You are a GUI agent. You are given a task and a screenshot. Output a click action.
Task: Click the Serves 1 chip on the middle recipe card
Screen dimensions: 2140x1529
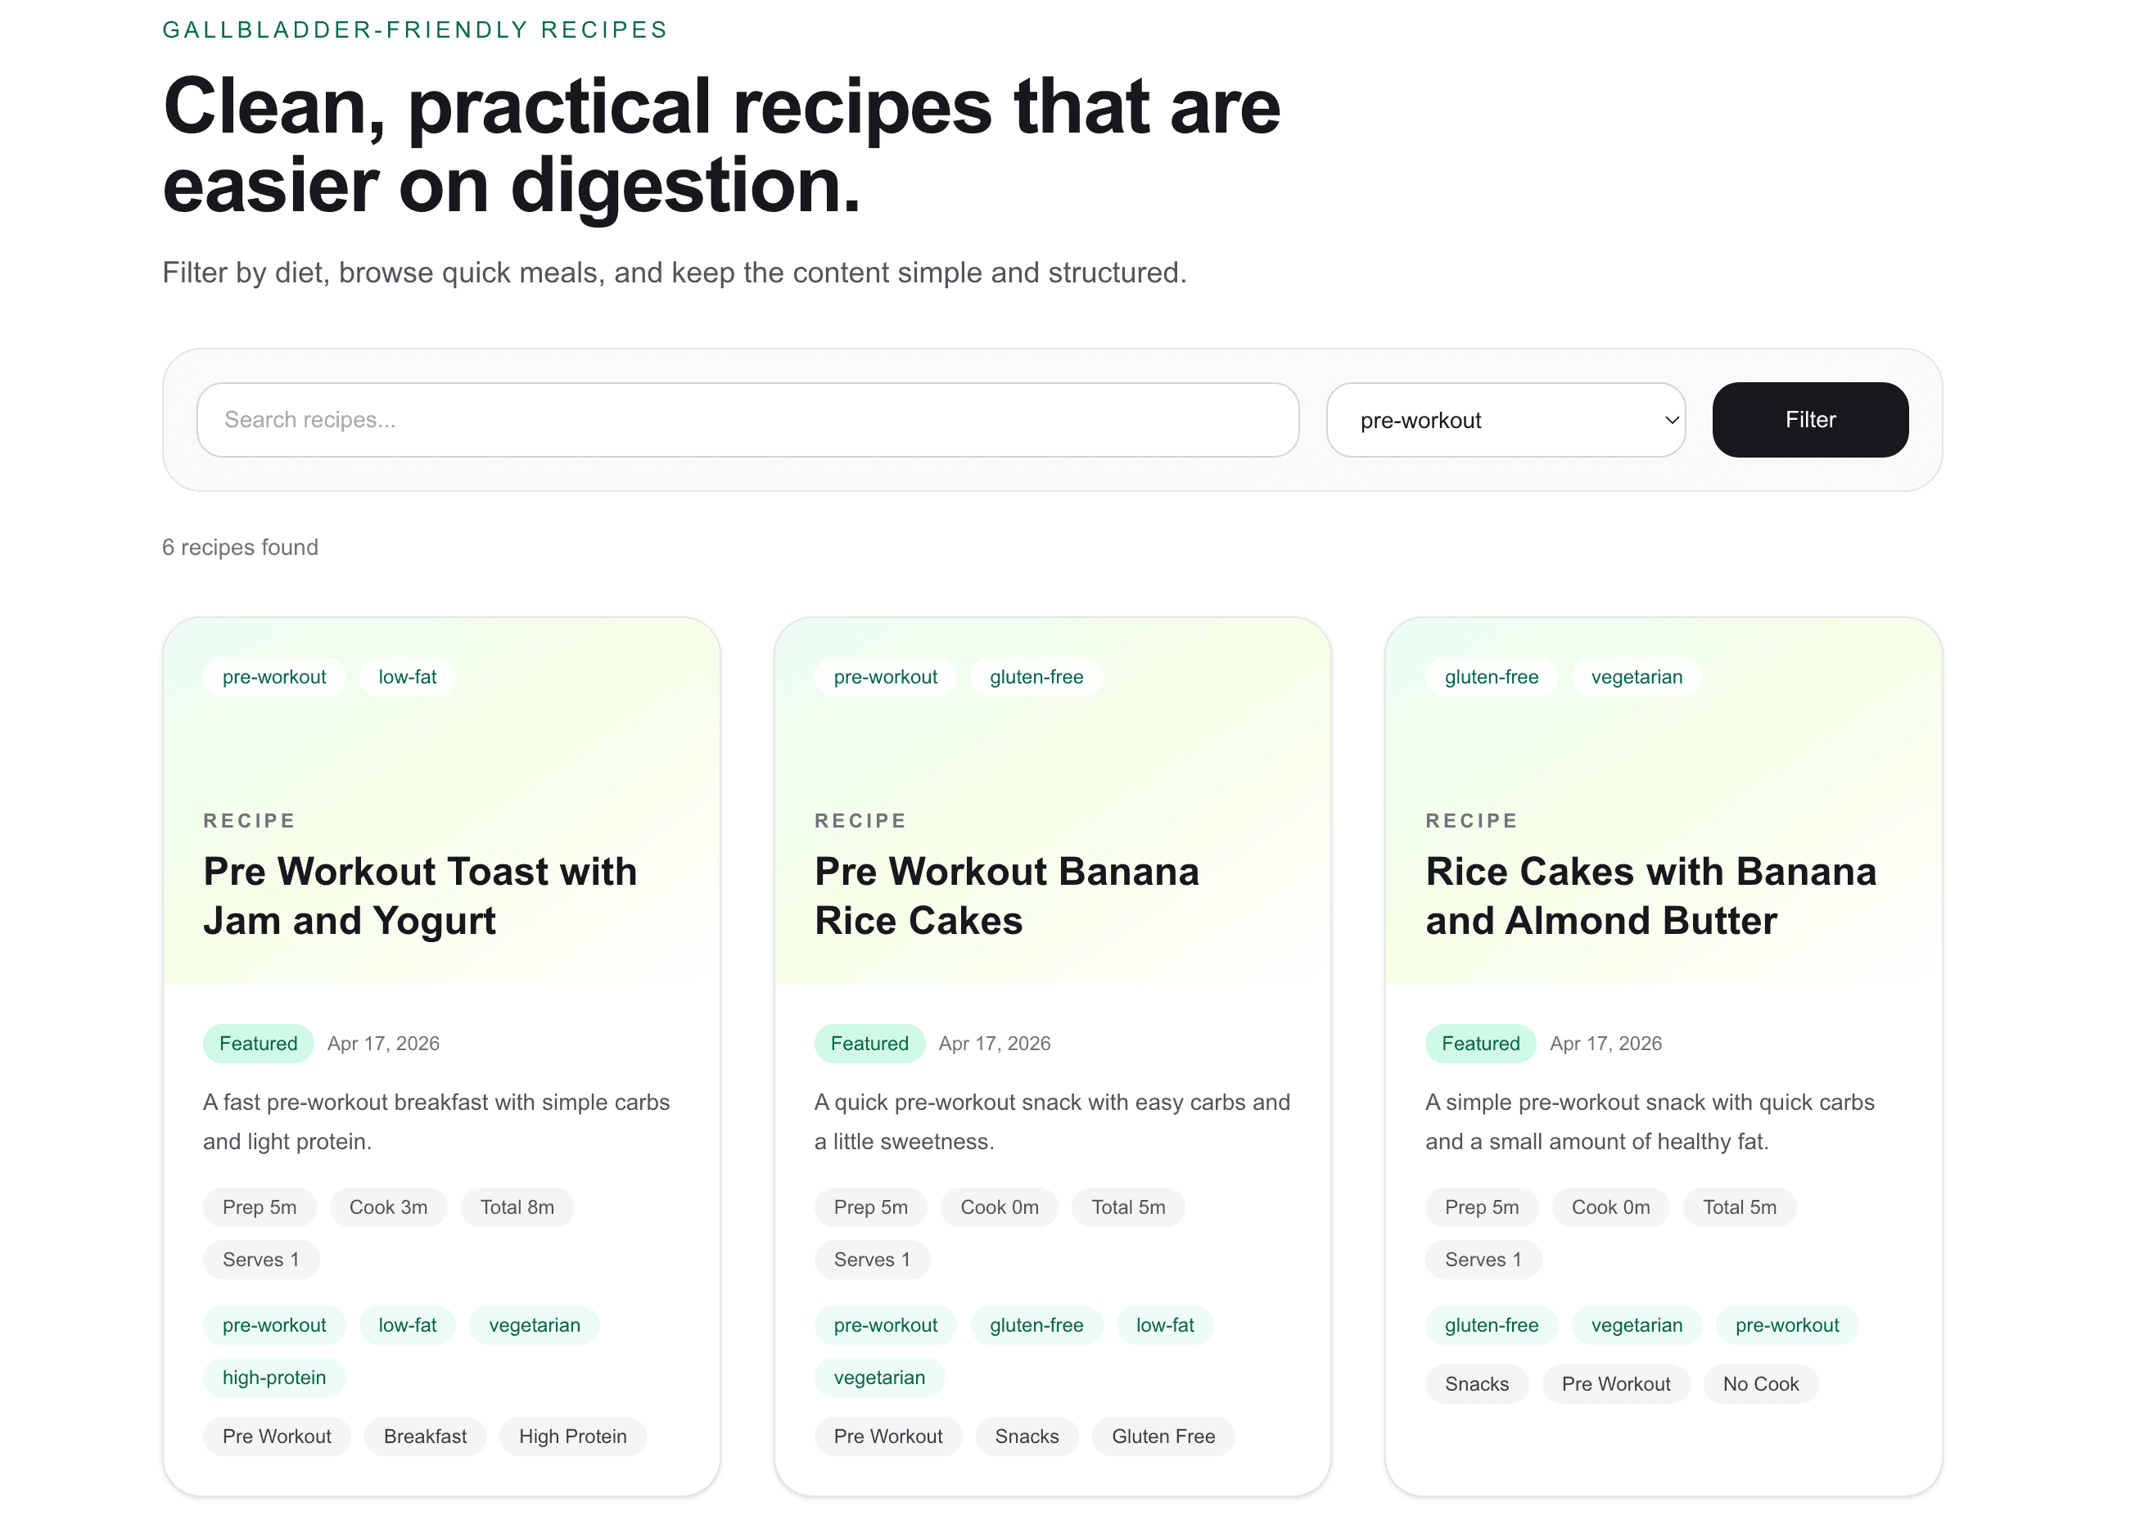pos(871,1259)
